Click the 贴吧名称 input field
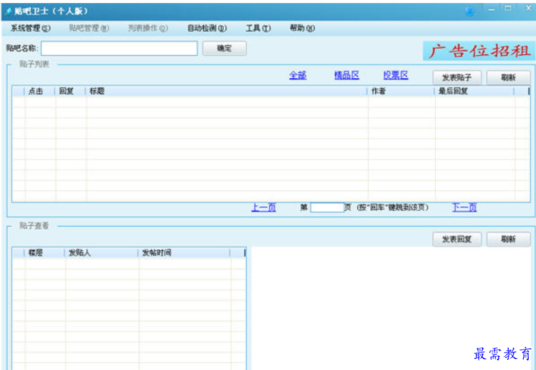The height and width of the screenshot is (370, 536). pyautogui.click(x=119, y=49)
